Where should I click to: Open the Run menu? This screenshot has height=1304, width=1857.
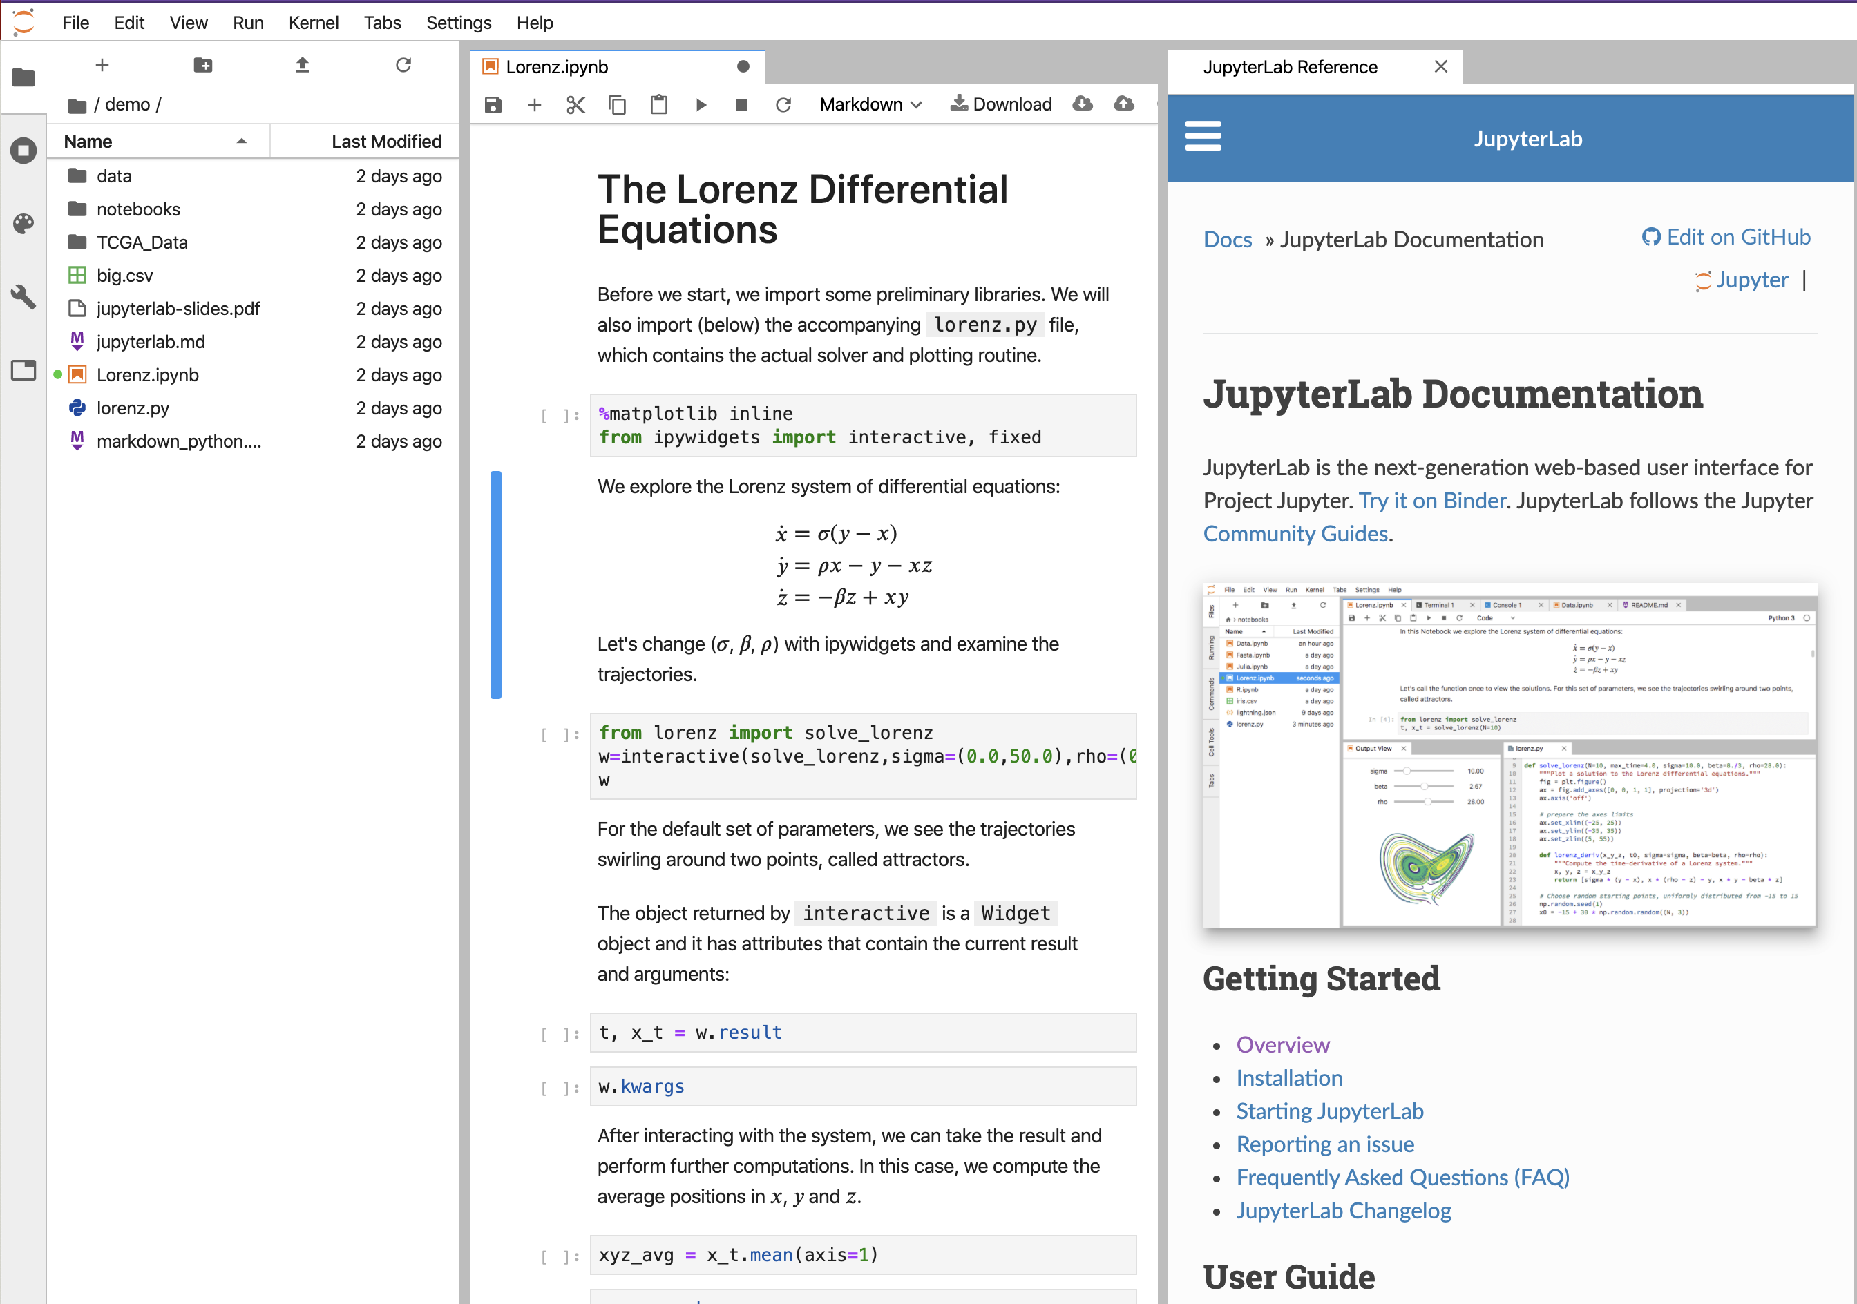click(x=248, y=23)
